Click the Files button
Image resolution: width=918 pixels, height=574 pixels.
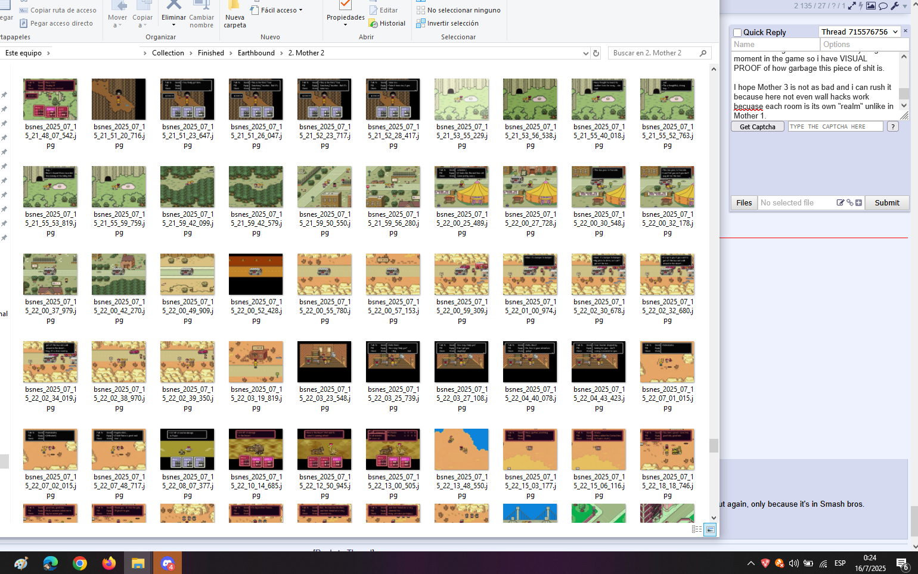point(744,202)
